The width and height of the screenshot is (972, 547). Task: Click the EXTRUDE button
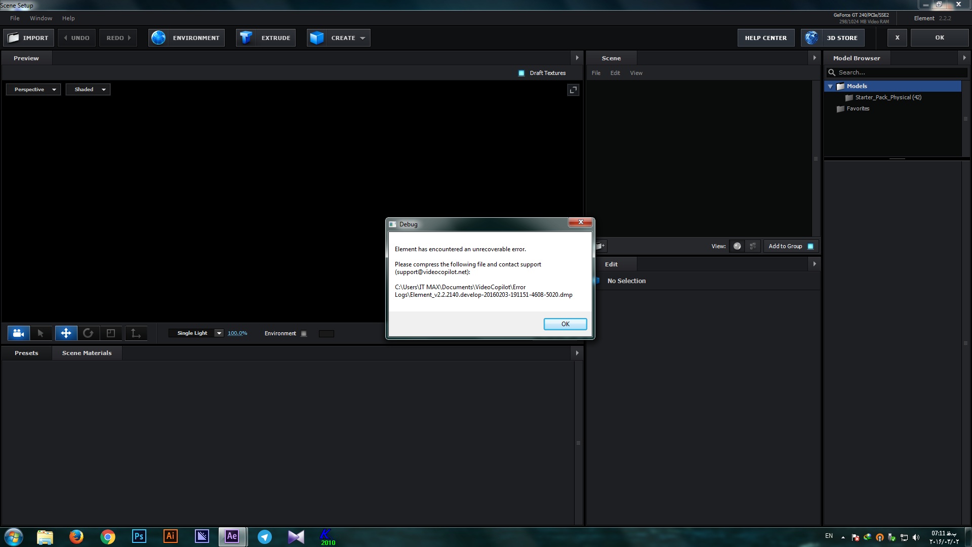pos(266,38)
